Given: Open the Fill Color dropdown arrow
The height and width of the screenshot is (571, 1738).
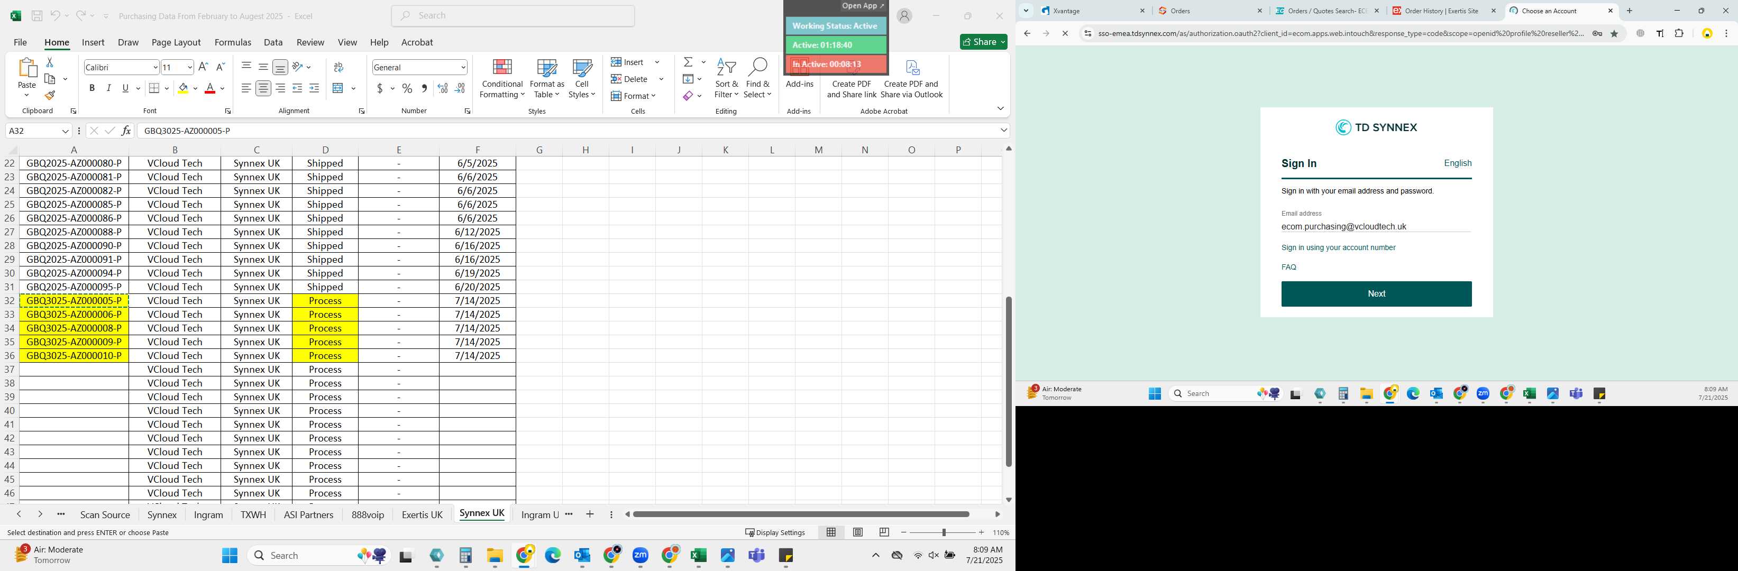Looking at the screenshot, I should coord(196,88).
